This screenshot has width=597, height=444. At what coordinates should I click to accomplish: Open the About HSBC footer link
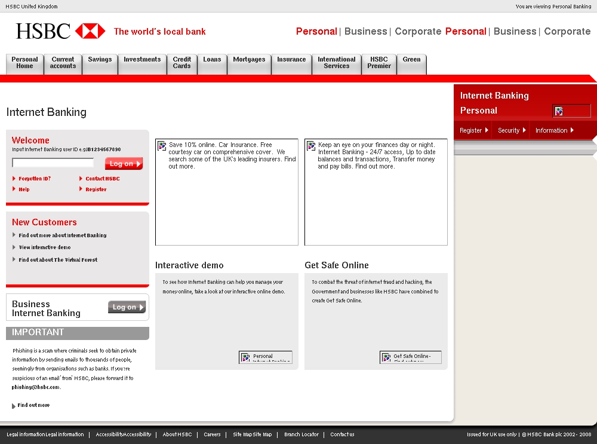(177, 434)
